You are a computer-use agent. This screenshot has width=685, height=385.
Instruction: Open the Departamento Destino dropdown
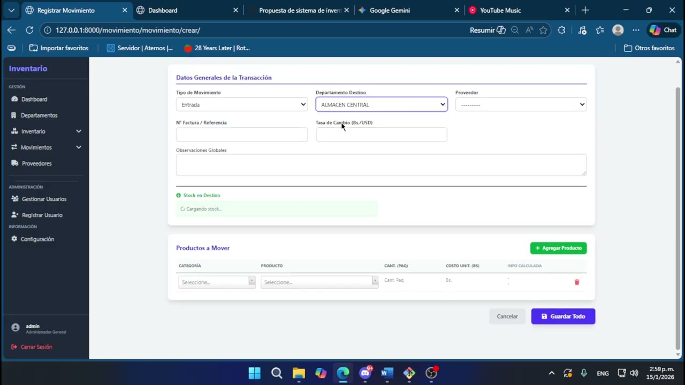382,105
